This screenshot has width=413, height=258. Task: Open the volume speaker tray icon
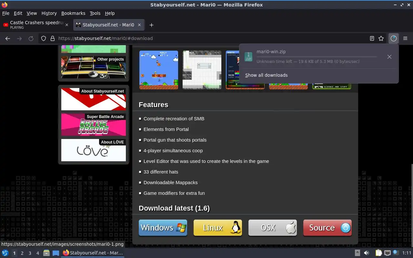click(367, 253)
